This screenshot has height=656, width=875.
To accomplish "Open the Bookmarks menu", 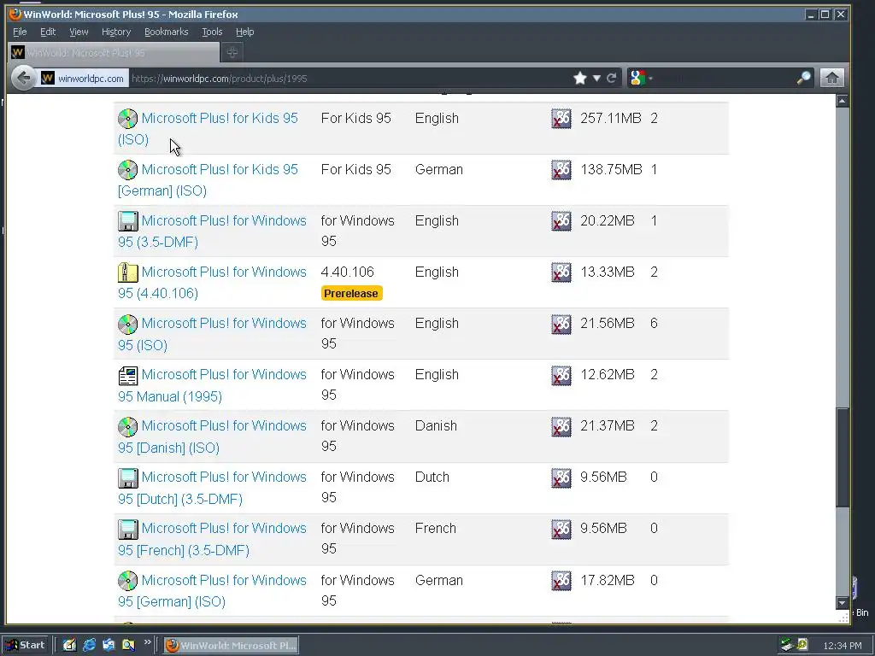I will click(x=167, y=32).
